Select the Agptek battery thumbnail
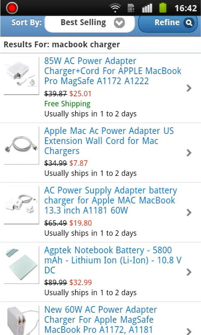The height and width of the screenshot is (335, 201). pyautogui.click(x=21, y=265)
